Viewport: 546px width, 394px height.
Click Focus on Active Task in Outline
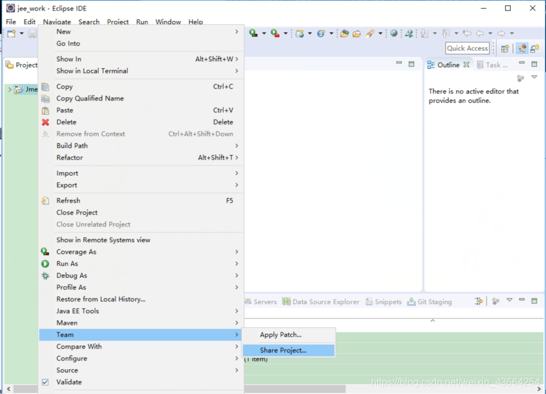pos(521,78)
